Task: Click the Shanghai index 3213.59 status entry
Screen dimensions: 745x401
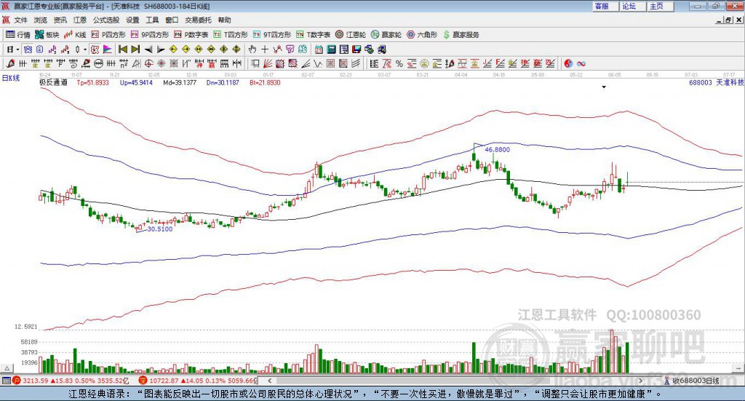Action: pyautogui.click(x=71, y=381)
